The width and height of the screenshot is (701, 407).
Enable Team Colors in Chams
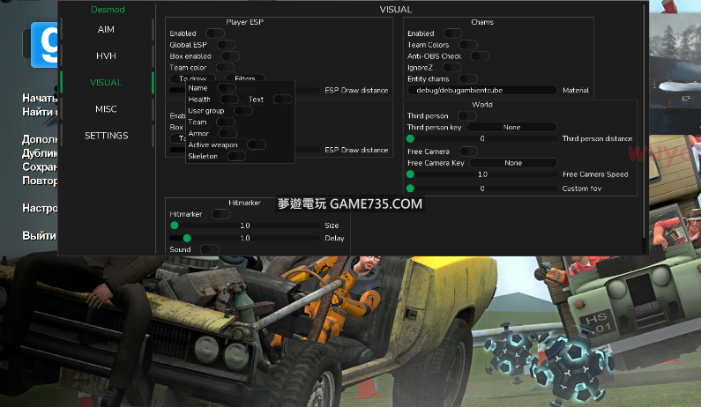[468, 45]
